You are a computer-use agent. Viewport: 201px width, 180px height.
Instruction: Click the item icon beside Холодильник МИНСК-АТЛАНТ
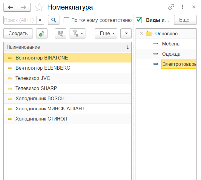tap(10, 109)
